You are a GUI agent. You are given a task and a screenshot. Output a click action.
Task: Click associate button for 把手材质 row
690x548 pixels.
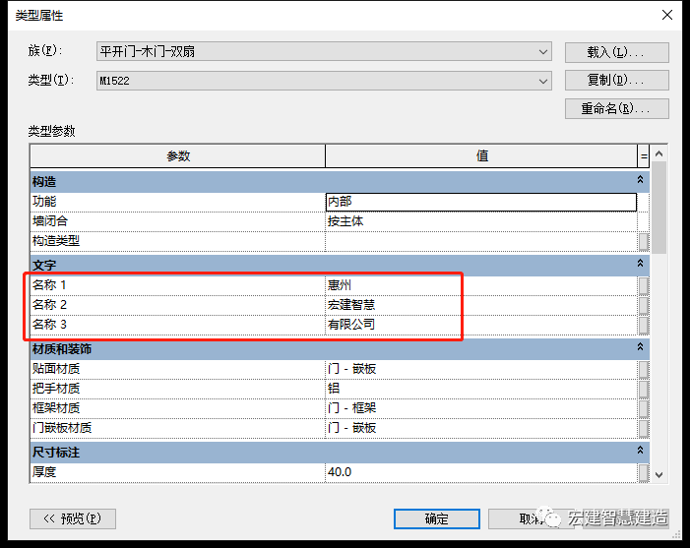click(x=644, y=389)
